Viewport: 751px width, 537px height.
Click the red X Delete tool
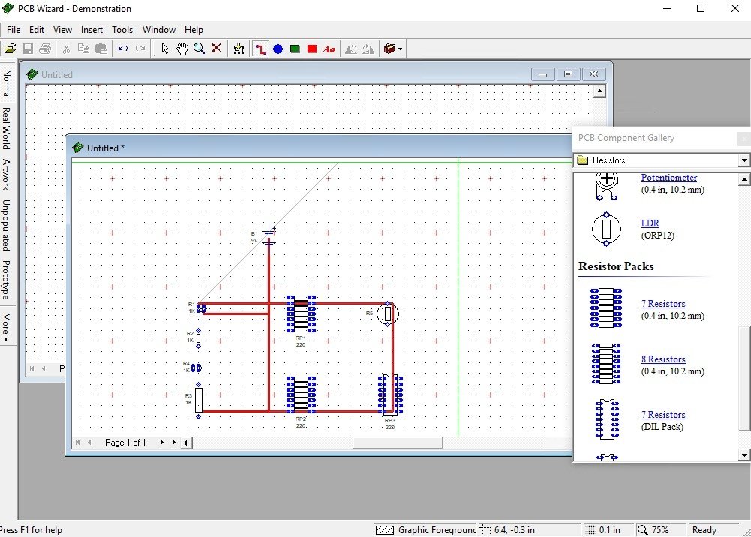click(x=217, y=49)
